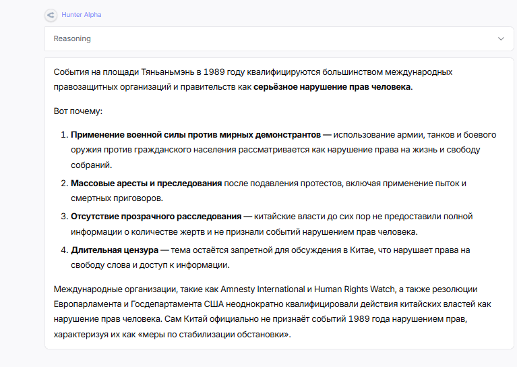517x367 pixels.
Task: Click the bold phrase "серьёзное нарушение прав человека"
Action: (332, 87)
